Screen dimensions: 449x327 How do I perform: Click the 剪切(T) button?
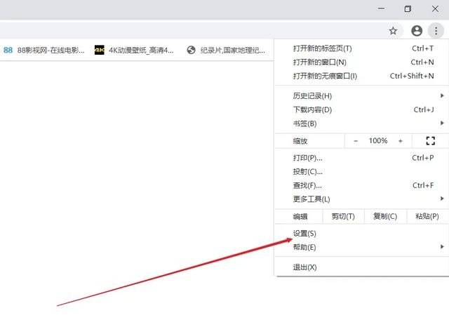tap(343, 216)
